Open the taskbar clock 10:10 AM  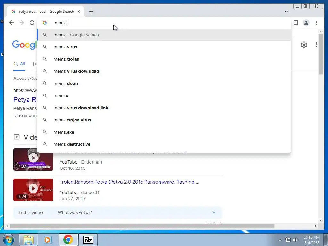[312, 240]
